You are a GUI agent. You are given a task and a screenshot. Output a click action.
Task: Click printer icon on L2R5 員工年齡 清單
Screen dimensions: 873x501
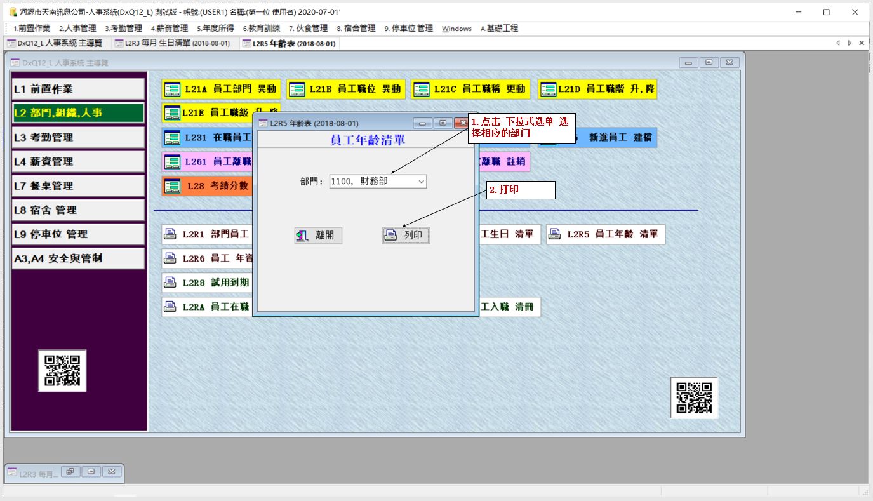coord(555,234)
